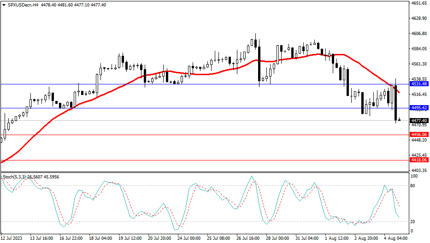Click the 100 level on stochastic scale
The image size is (430, 243).
(x=414, y=177)
